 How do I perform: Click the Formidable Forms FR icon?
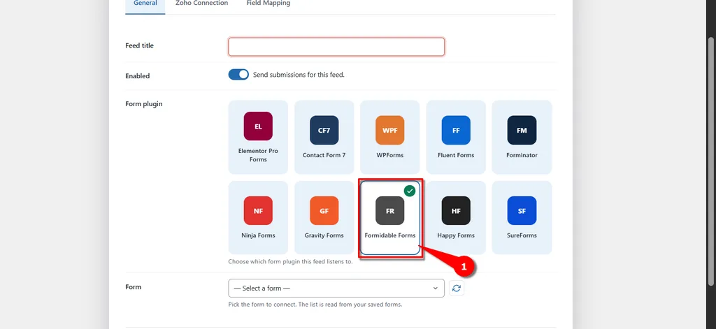pyautogui.click(x=390, y=211)
